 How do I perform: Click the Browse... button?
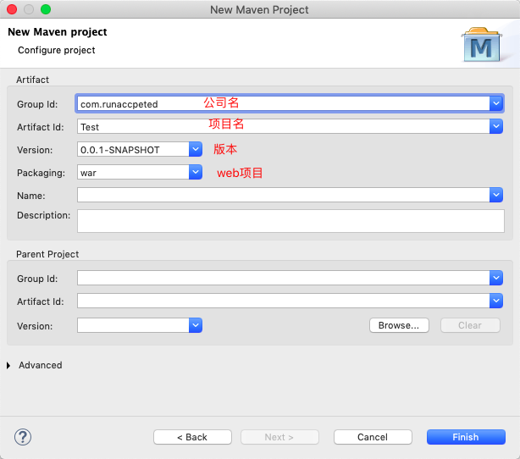399,325
